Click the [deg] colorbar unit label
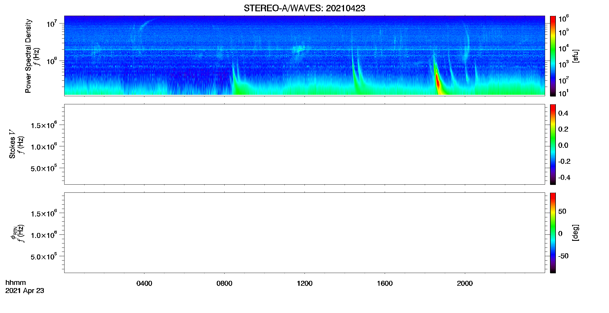The width and height of the screenshot is (609, 313). tap(575, 232)
